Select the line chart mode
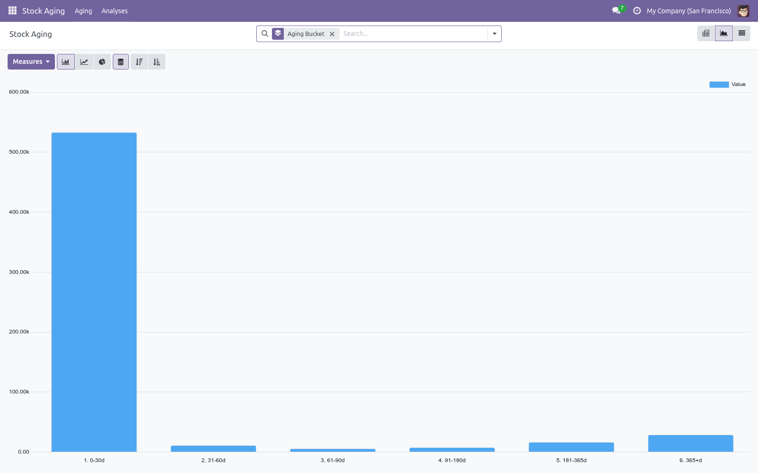Viewport: 758px width, 473px height. pos(84,61)
